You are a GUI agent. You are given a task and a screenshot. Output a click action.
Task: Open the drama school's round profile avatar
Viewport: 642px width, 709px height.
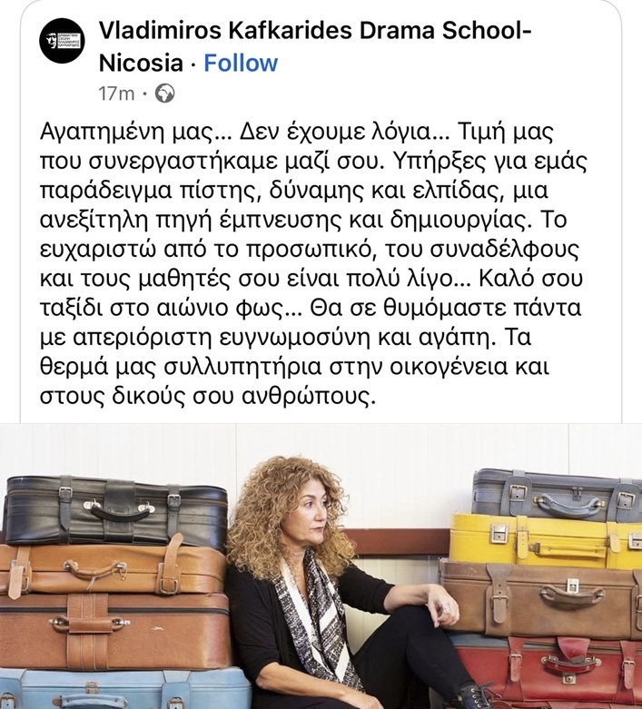[62, 41]
